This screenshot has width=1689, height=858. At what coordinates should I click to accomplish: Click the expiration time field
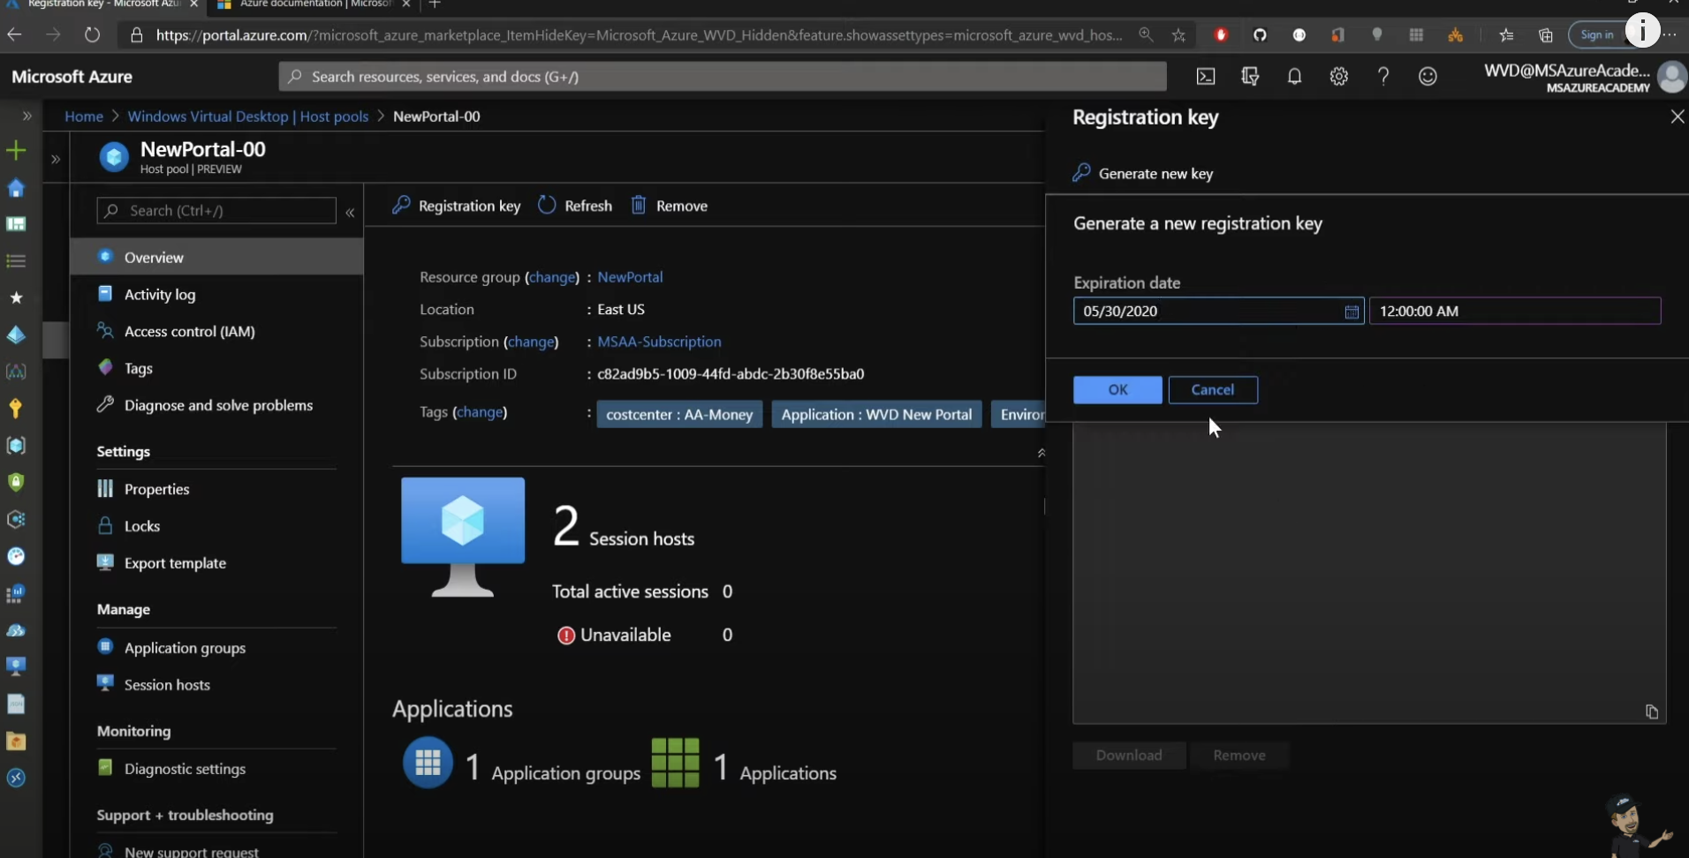[1514, 312]
